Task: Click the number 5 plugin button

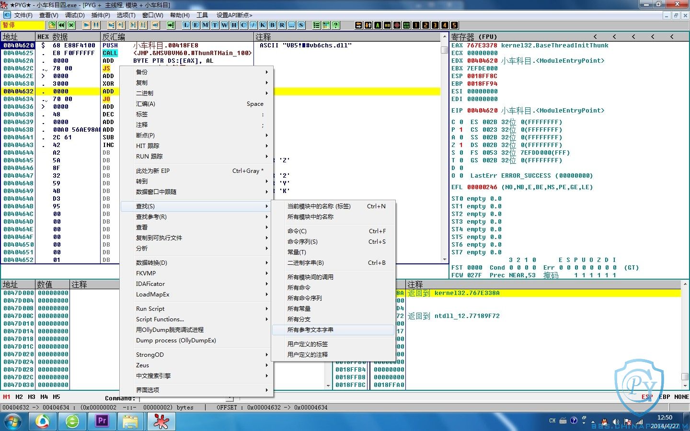Action: coord(454,25)
